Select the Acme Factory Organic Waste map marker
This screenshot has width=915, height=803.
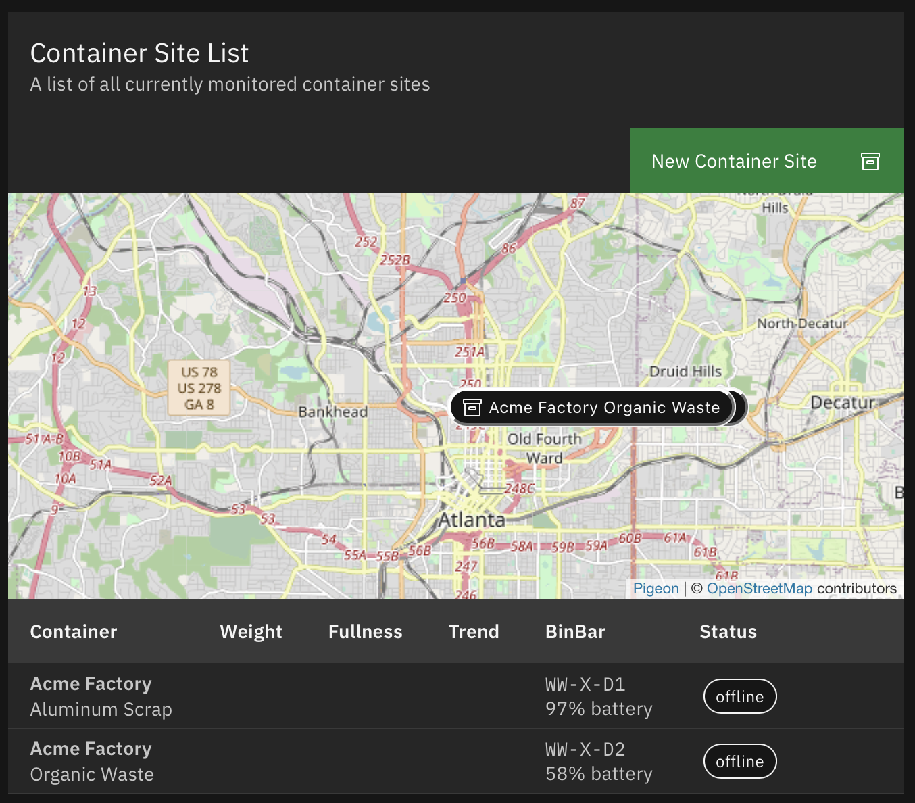(591, 408)
